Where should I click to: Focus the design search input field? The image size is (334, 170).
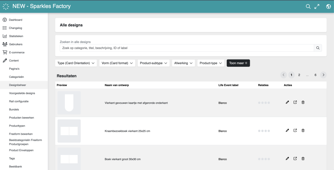(x=187, y=48)
